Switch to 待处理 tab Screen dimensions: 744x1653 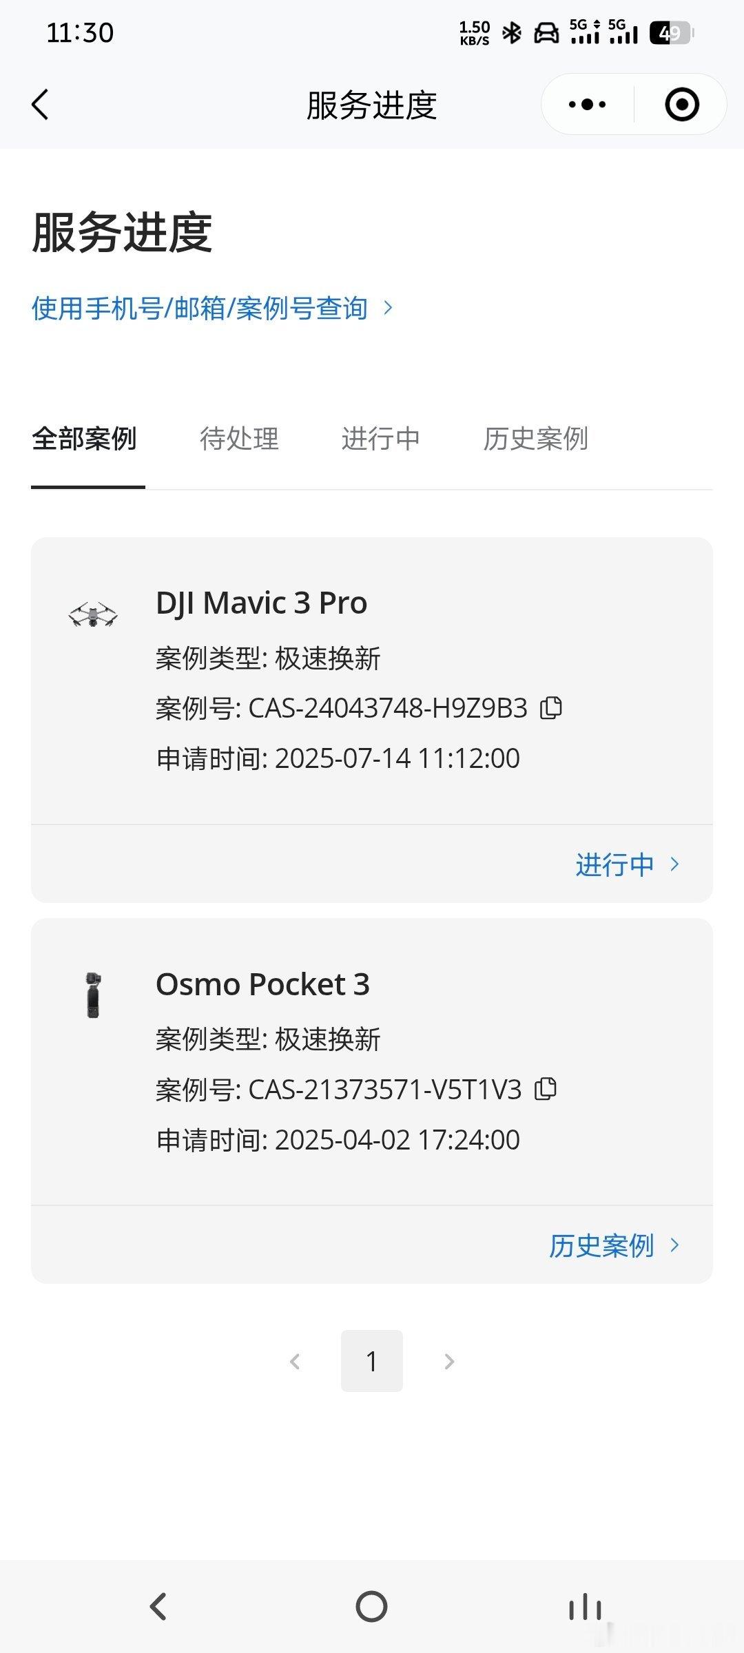239,439
